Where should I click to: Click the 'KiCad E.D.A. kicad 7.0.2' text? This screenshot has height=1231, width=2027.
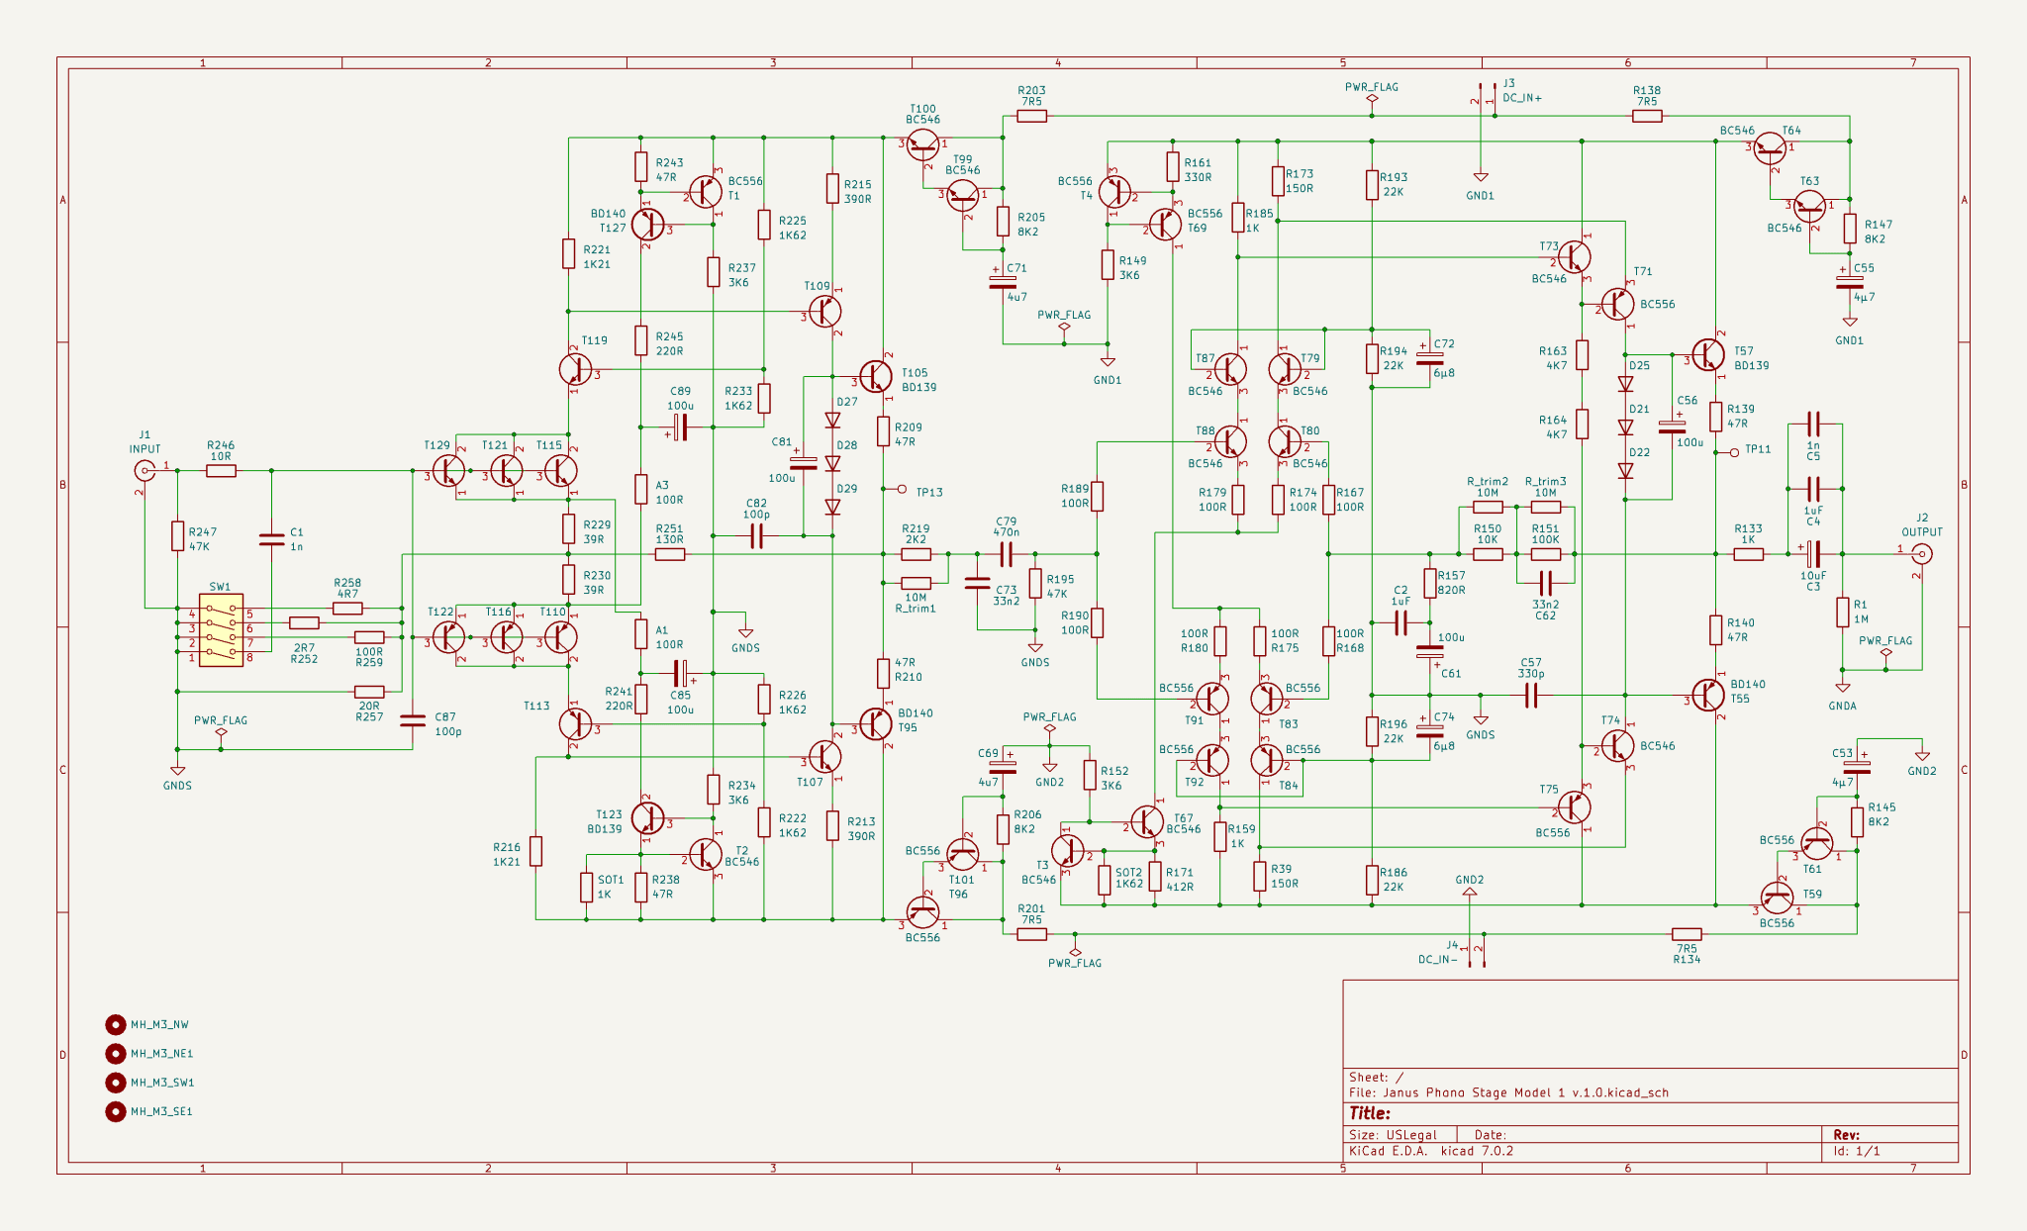coord(1430,1151)
